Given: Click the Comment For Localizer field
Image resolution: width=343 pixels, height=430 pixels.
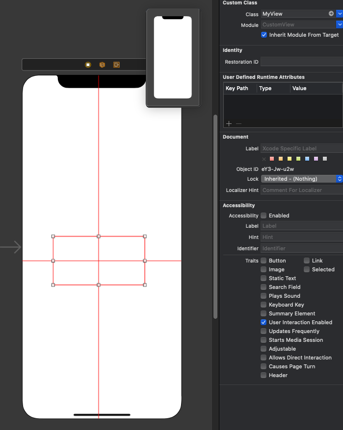Looking at the screenshot, I should point(302,190).
